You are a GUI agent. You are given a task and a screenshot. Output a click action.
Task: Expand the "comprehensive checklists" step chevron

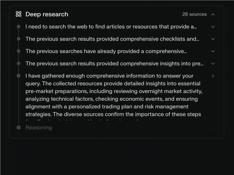[x=213, y=39]
